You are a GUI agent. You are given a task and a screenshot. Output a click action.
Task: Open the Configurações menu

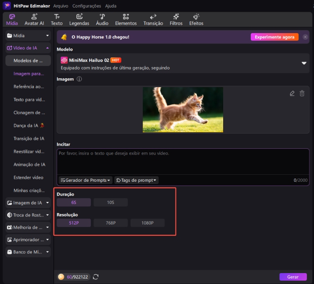tap(87, 6)
